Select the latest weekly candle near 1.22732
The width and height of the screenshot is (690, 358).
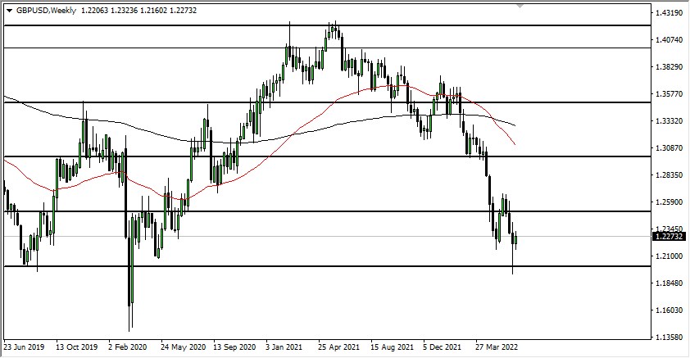point(515,240)
